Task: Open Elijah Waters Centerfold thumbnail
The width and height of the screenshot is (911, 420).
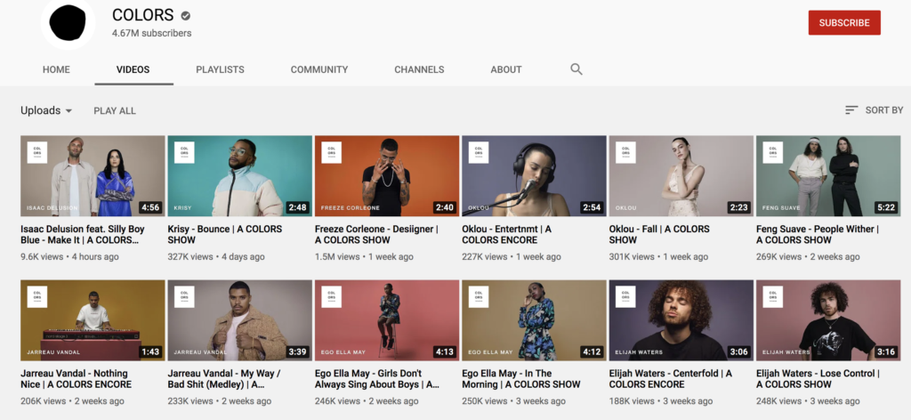Action: tap(681, 320)
